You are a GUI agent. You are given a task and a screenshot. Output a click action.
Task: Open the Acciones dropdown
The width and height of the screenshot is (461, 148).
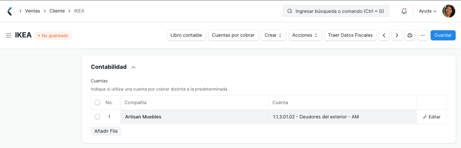(305, 35)
